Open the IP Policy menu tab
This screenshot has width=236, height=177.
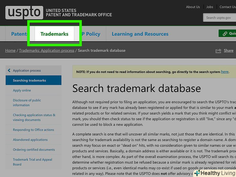(x=91, y=34)
